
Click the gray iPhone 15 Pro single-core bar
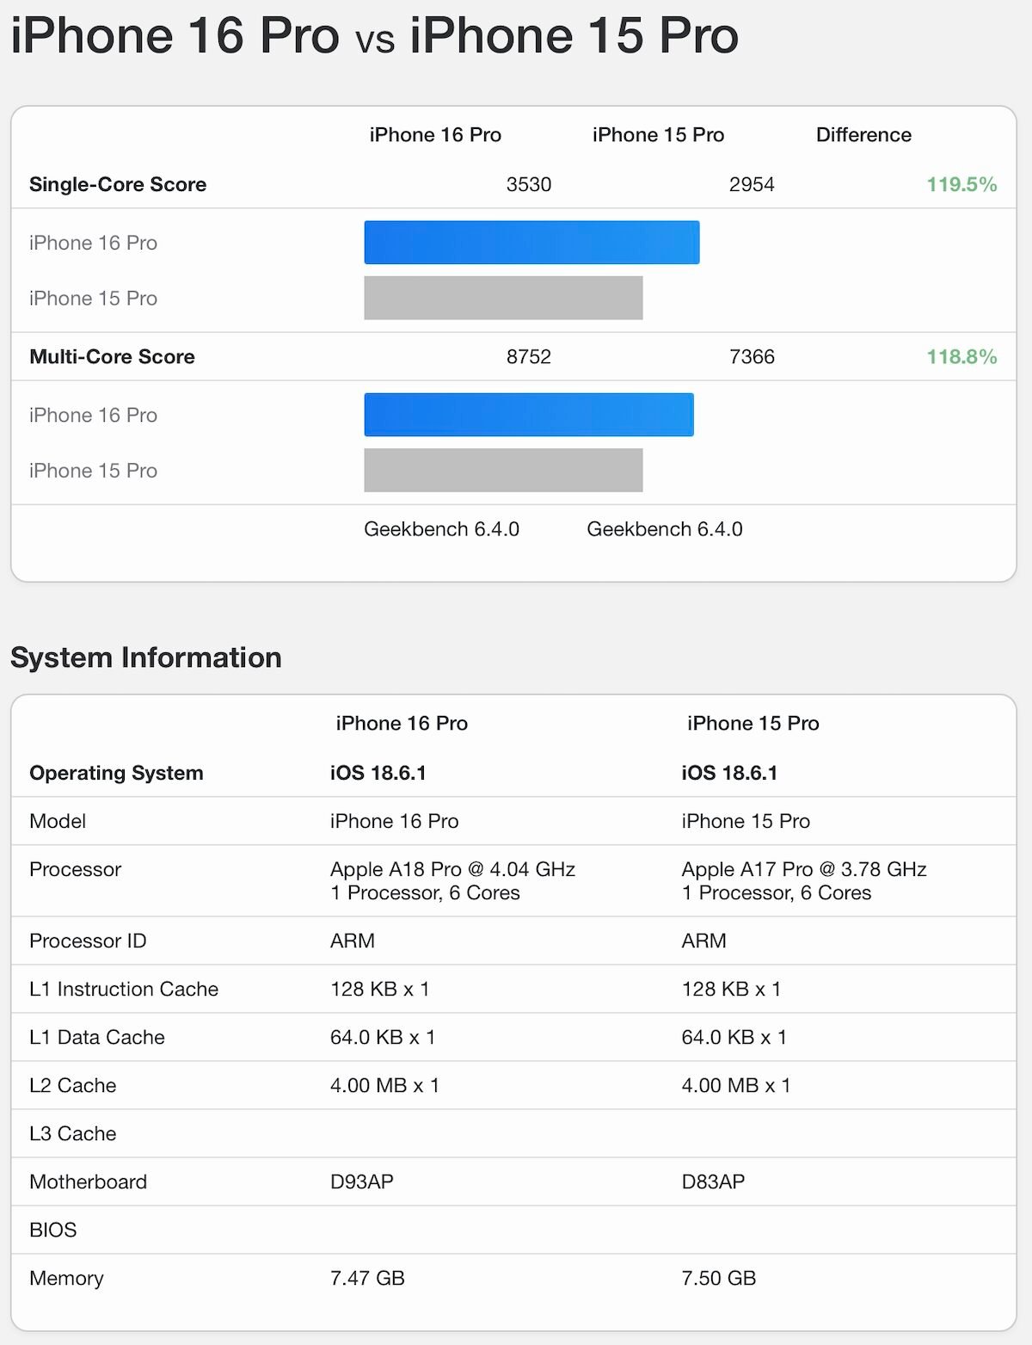503,298
